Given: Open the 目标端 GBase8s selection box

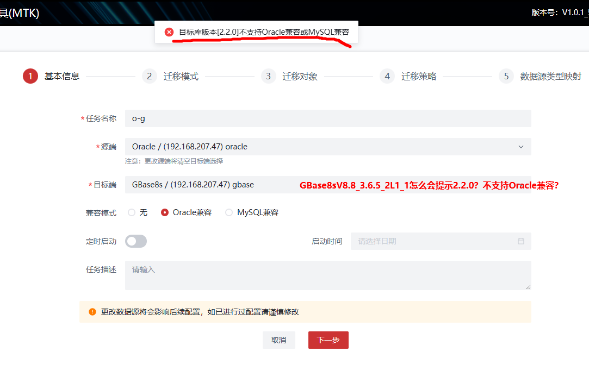Looking at the screenshot, I should (x=328, y=185).
